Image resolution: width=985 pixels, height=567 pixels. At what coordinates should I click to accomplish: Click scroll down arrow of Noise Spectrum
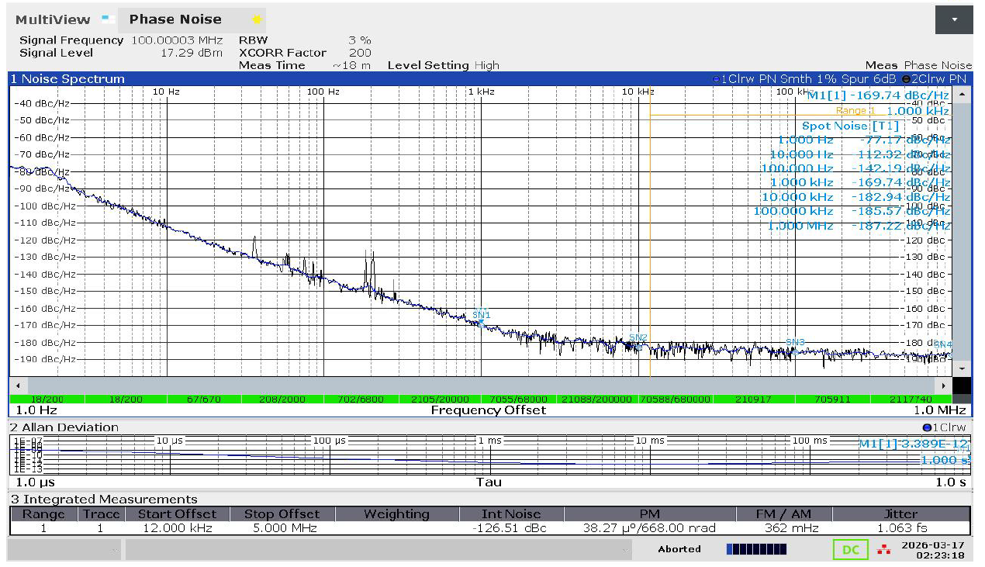[962, 368]
